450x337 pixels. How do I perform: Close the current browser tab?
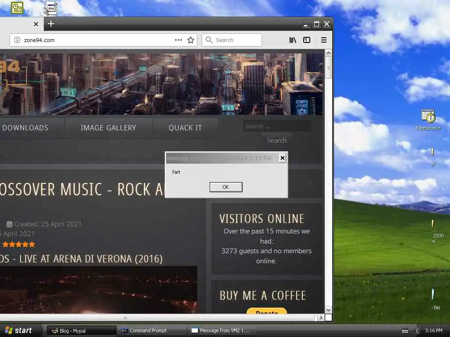[x=36, y=24]
